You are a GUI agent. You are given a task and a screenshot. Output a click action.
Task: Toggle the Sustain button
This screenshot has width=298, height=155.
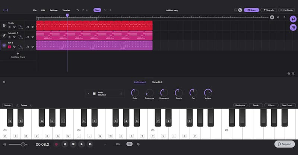[x=7, y=105]
